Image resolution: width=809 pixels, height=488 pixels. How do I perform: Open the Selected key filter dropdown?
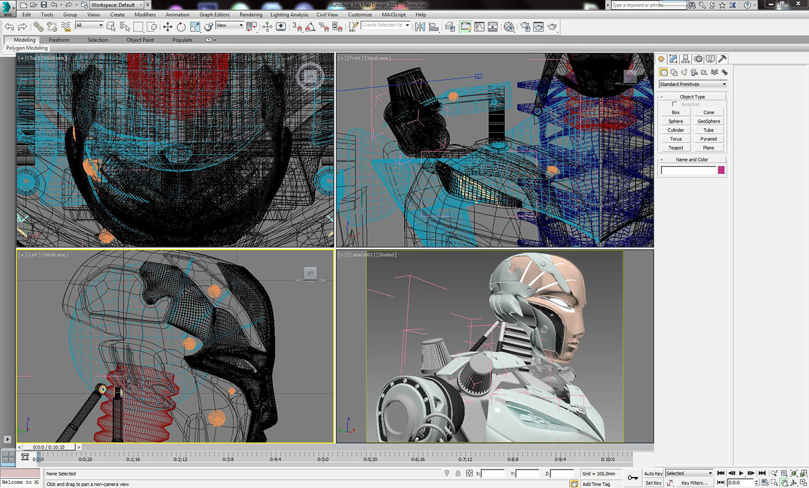tap(710, 473)
